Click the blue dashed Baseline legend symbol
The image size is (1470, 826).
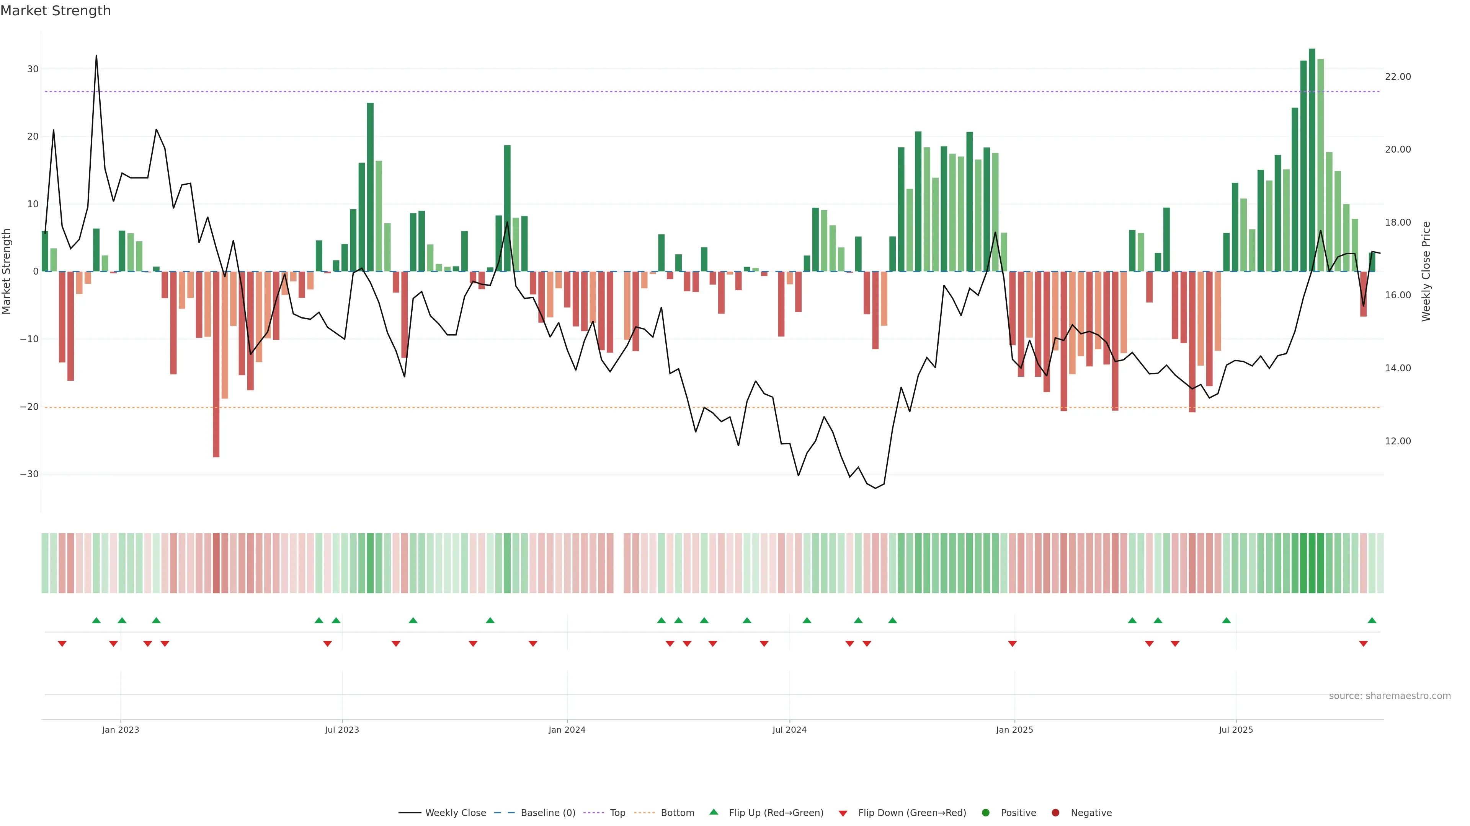click(x=504, y=813)
